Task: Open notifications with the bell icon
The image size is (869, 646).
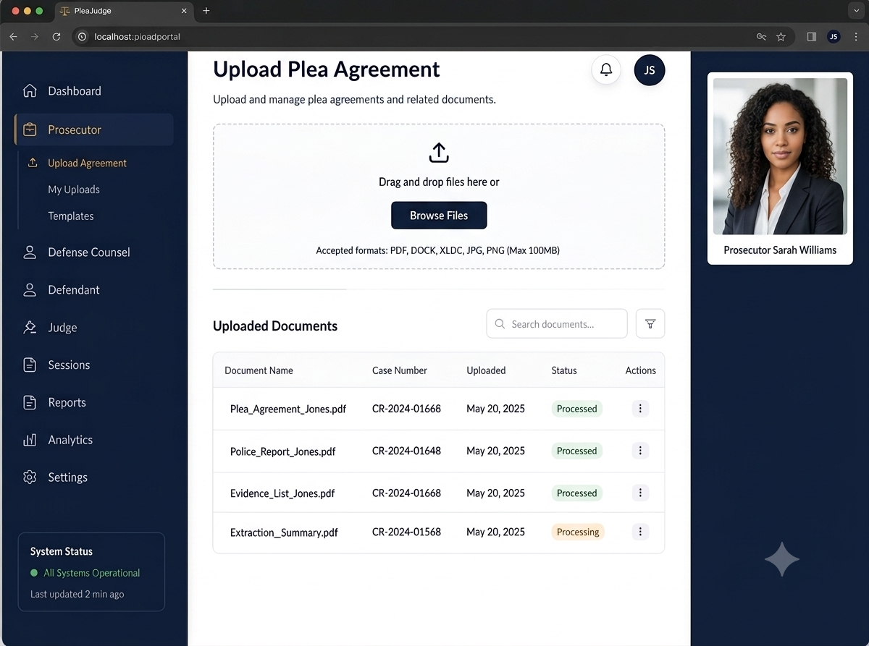Action: pyautogui.click(x=606, y=70)
